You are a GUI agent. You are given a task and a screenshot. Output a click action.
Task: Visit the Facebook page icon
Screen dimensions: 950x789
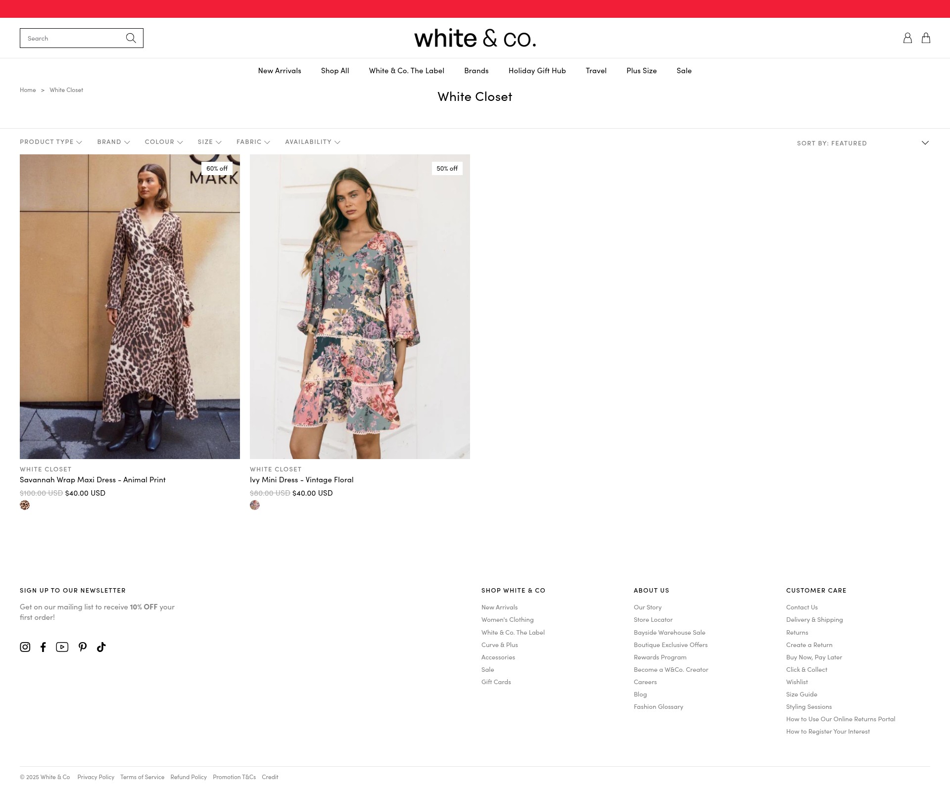coord(44,647)
